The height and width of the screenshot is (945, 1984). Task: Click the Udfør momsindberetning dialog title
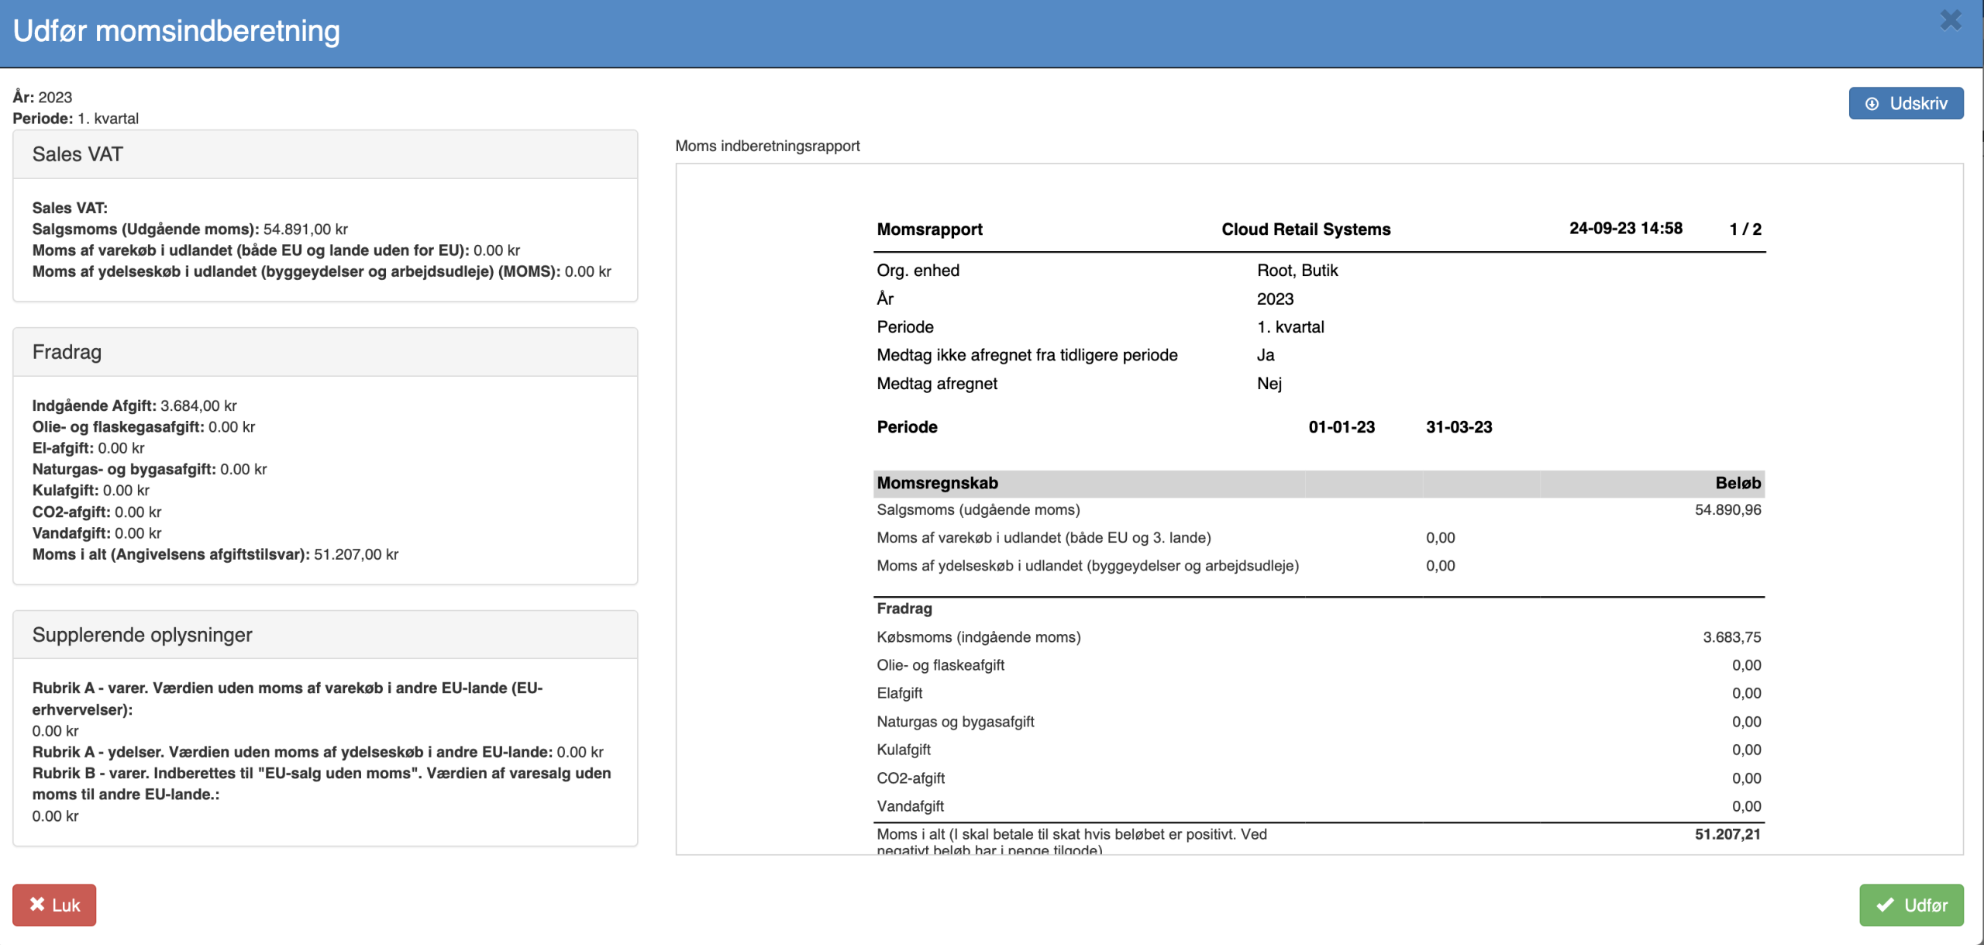click(177, 31)
